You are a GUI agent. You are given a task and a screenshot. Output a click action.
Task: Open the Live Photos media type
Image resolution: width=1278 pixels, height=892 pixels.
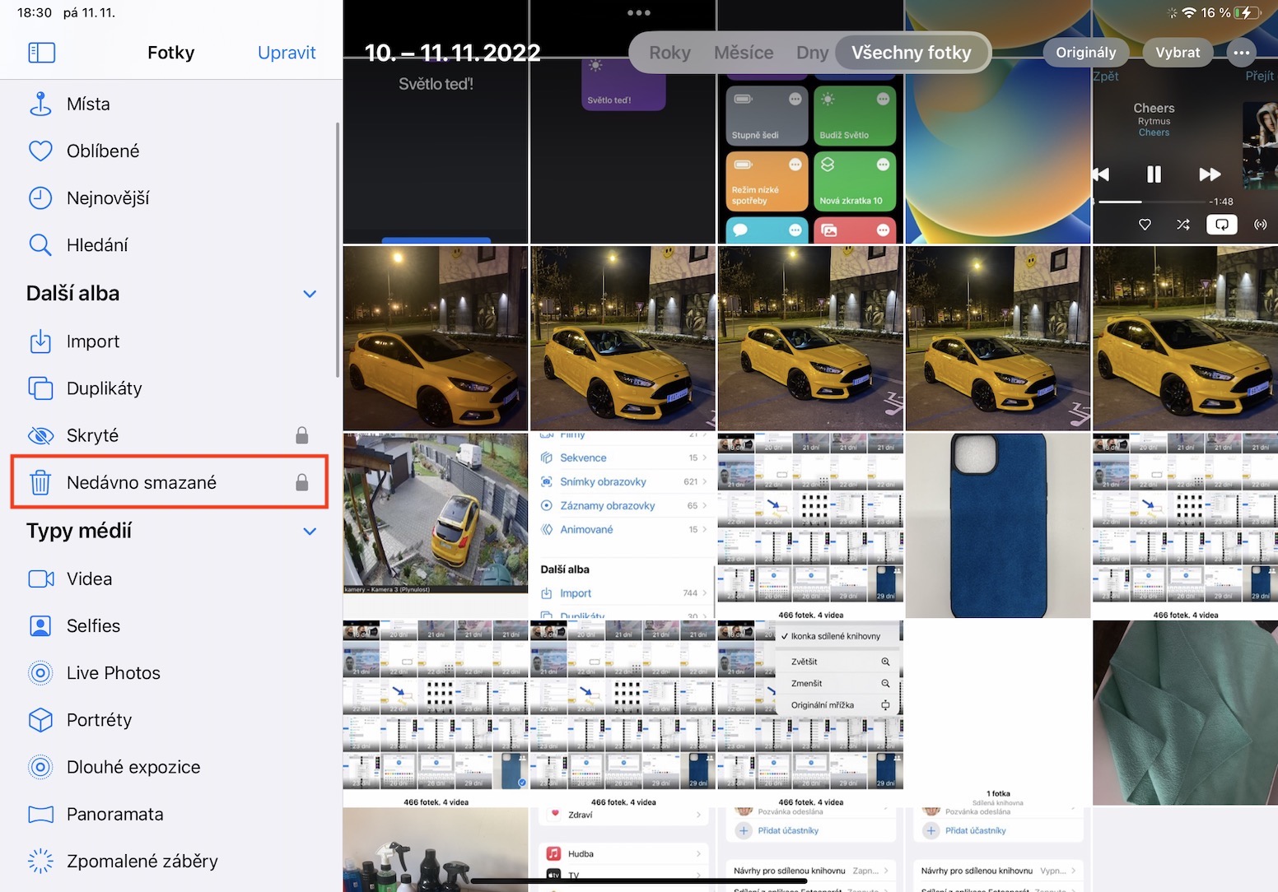tap(114, 673)
